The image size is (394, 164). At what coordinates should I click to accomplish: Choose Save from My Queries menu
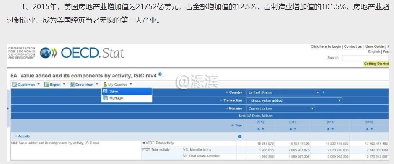(x=127, y=92)
